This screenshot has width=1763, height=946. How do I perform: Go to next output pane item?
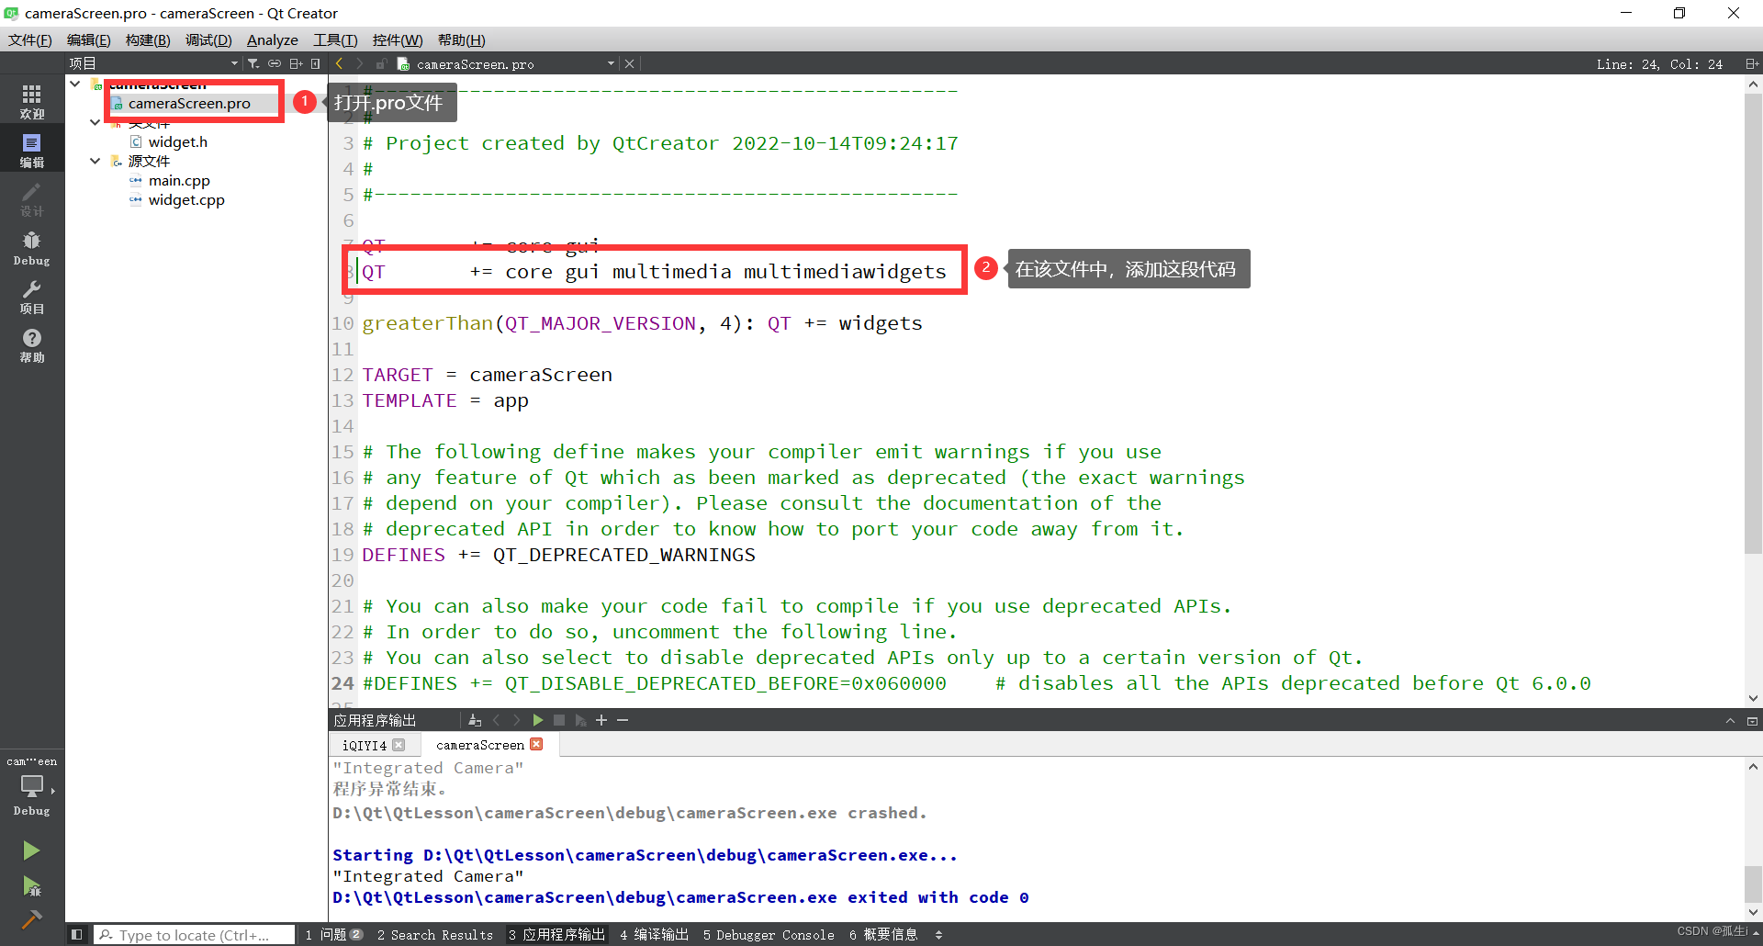[x=517, y=720]
